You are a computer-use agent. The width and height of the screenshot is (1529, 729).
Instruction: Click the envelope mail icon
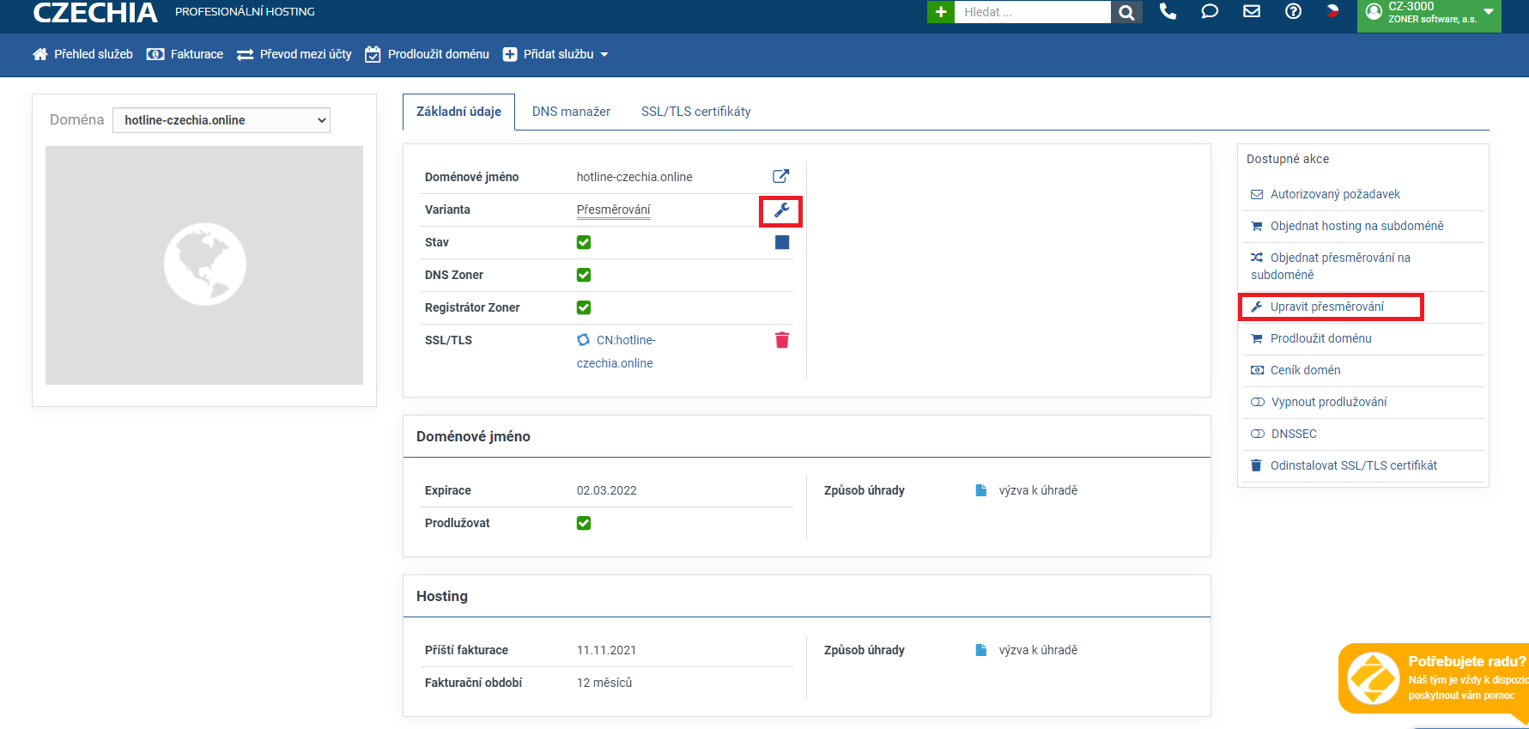pyautogui.click(x=1252, y=11)
